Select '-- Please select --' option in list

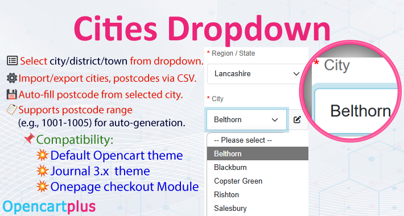pyautogui.click(x=258, y=140)
